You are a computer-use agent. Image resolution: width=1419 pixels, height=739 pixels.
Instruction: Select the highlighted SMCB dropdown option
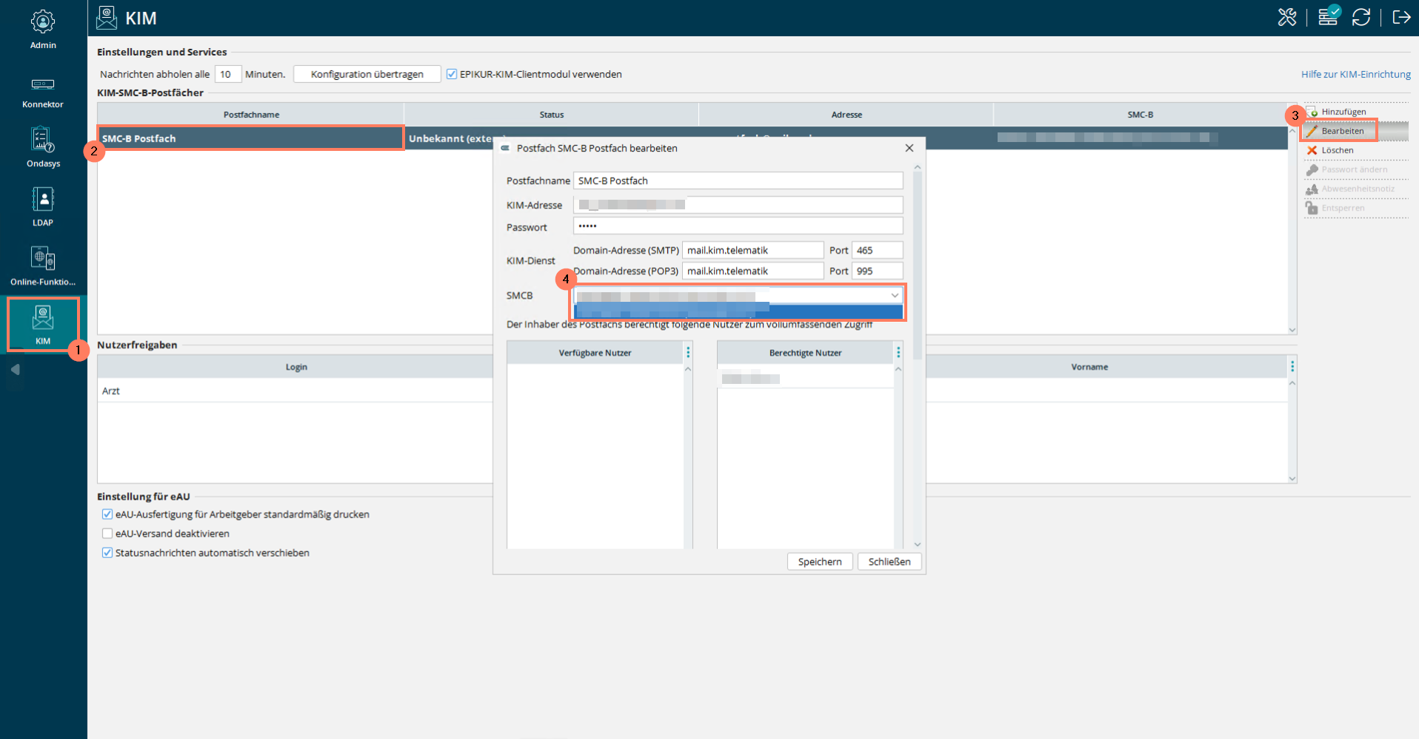click(738, 311)
